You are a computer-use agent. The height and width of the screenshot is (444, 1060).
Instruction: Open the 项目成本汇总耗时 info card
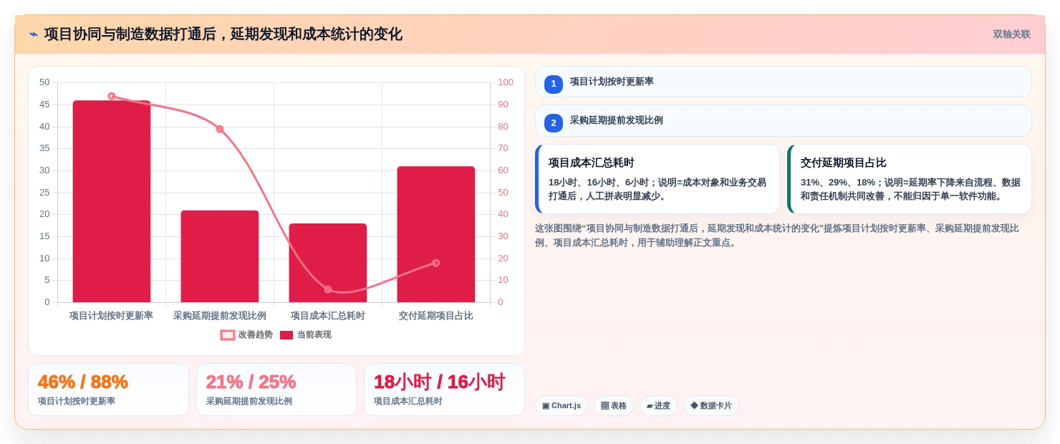point(657,179)
